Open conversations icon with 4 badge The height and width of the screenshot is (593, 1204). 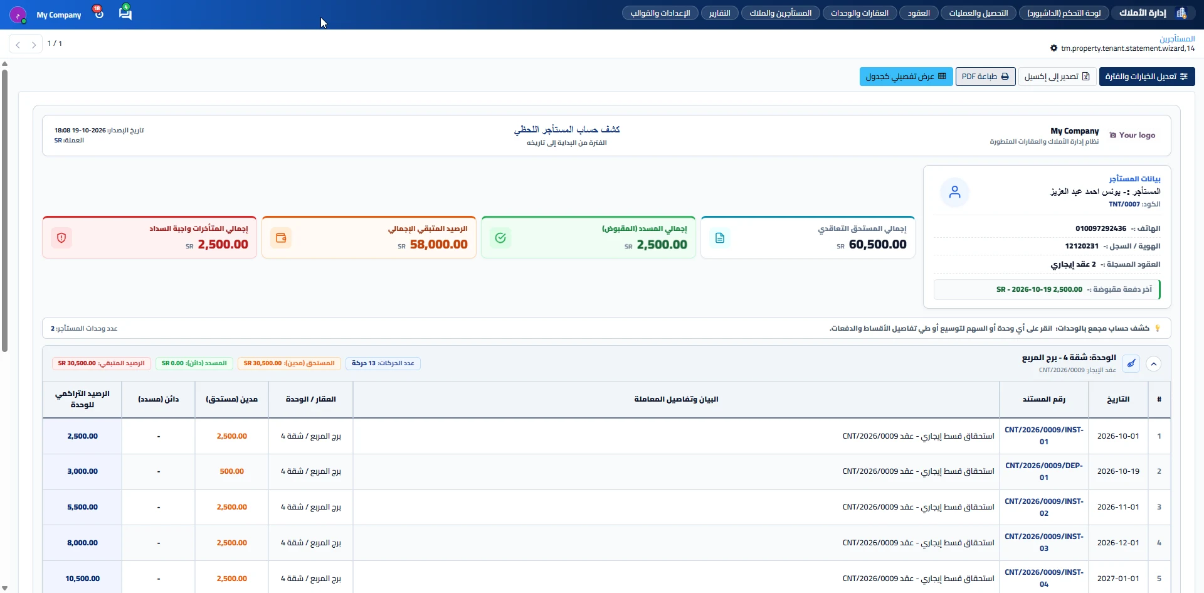[125, 13]
